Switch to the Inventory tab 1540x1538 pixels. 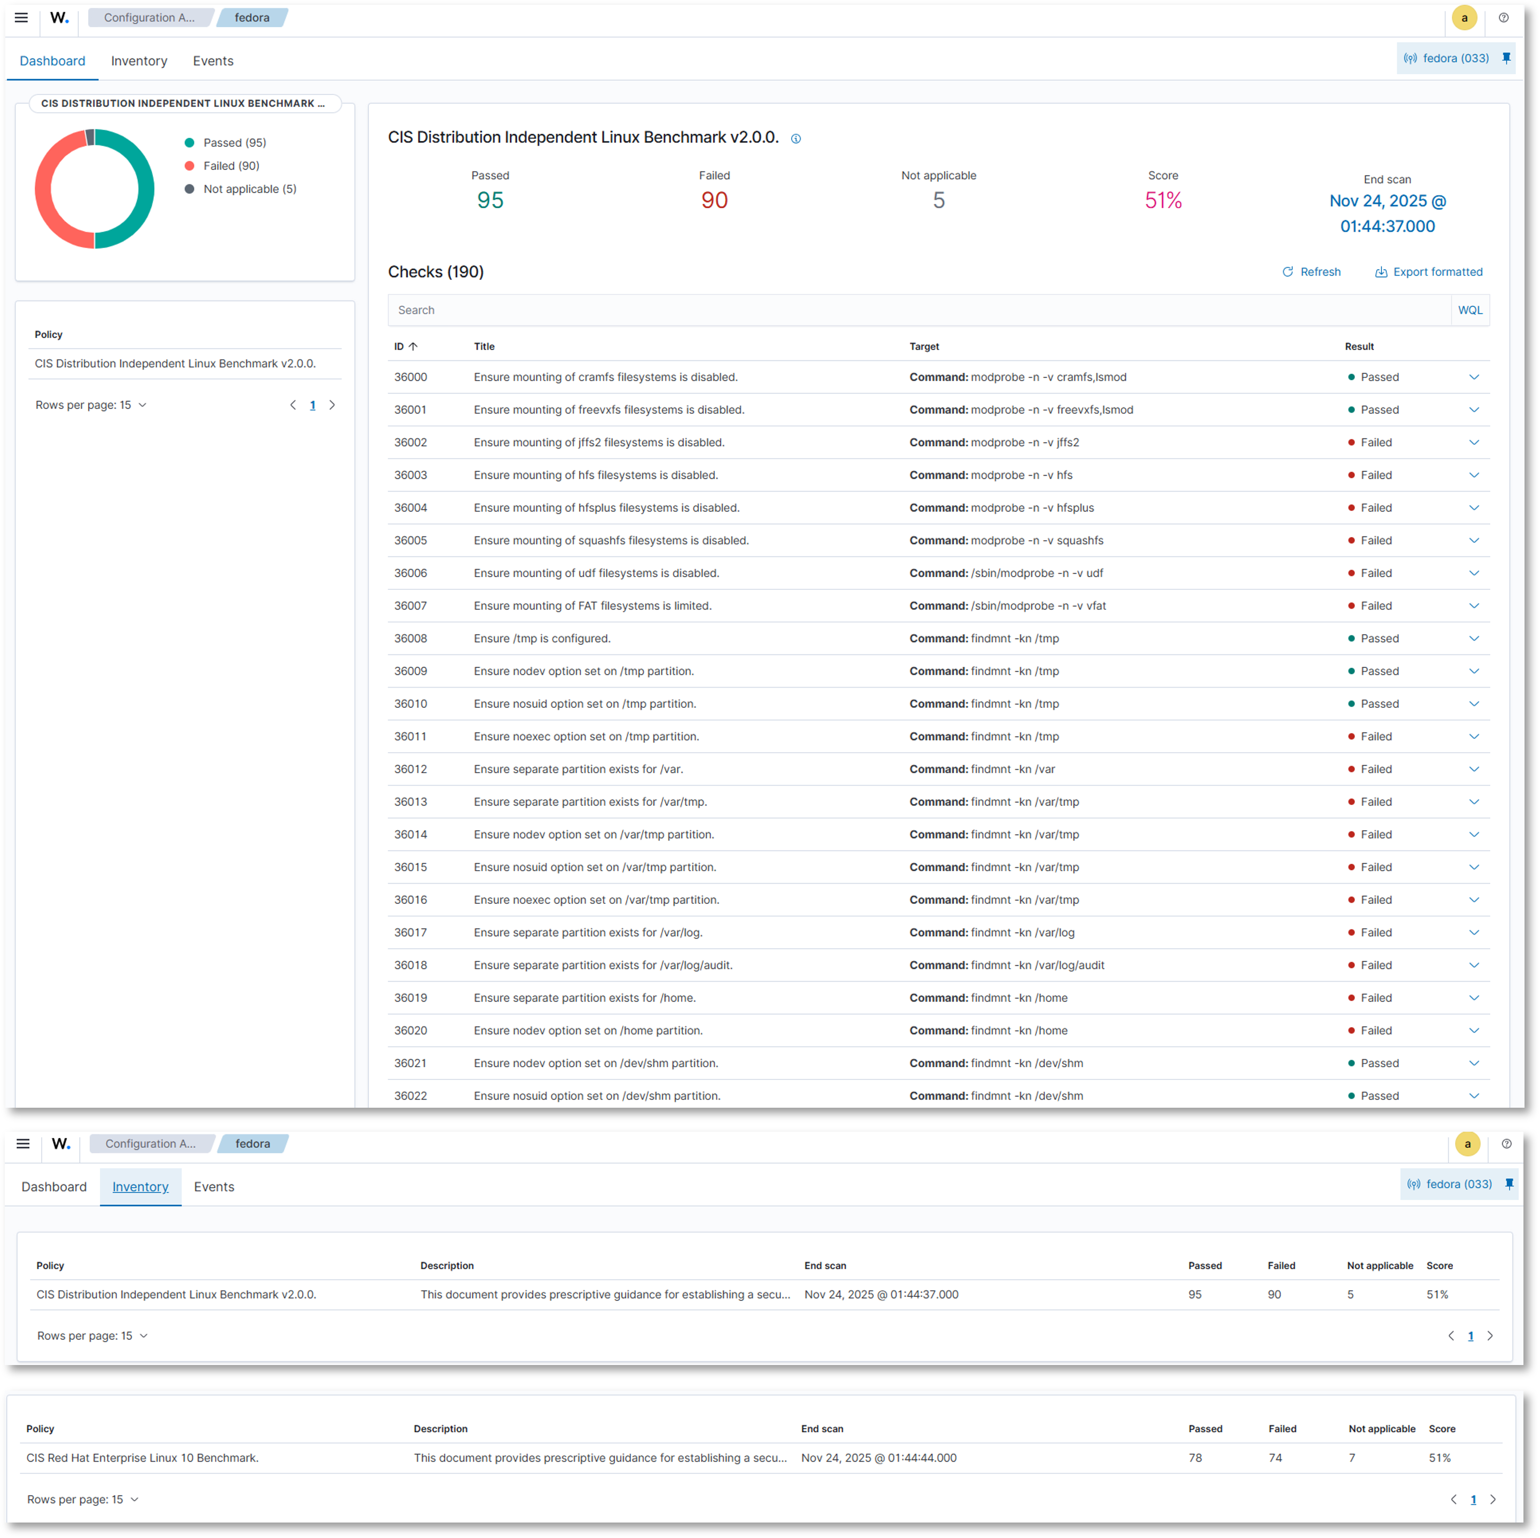[139, 61]
